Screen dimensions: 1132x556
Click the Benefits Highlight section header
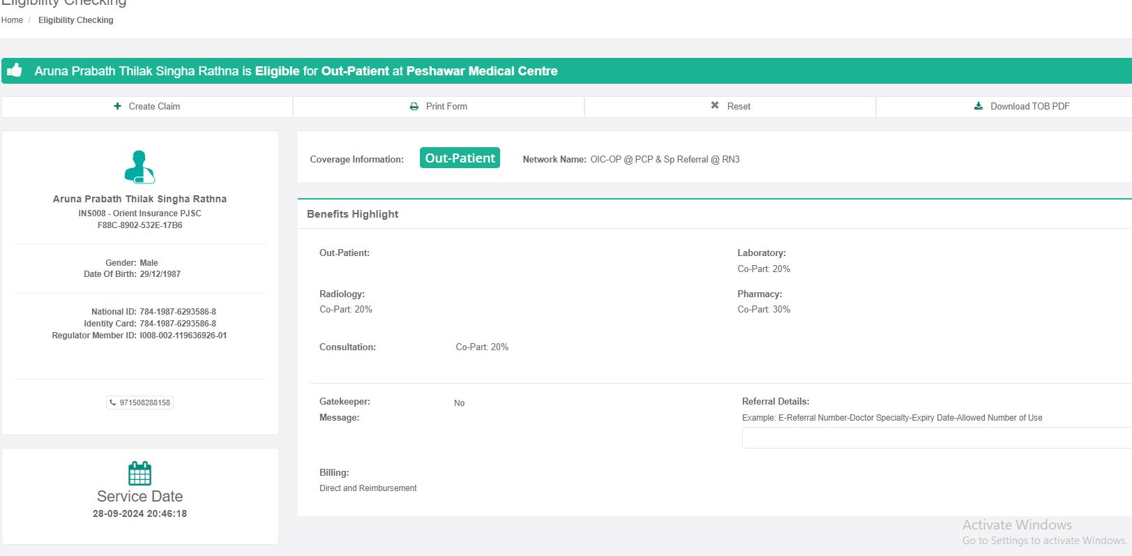coord(352,214)
